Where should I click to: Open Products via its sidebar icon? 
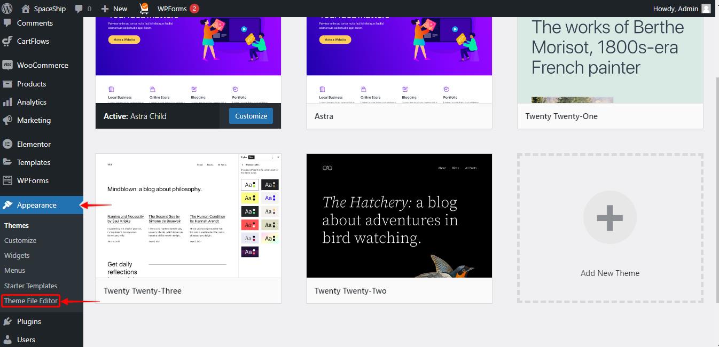click(x=7, y=84)
